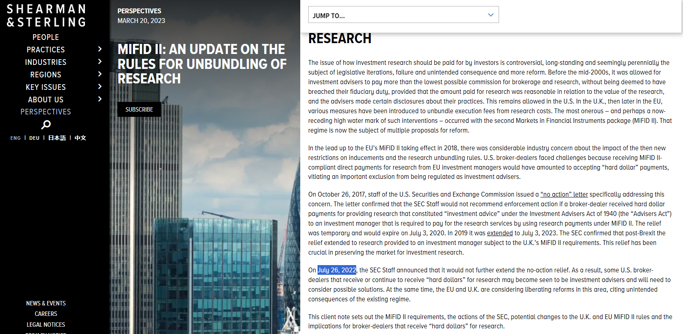
Task: Expand the Practices submenu chevron
Action: tap(100, 49)
